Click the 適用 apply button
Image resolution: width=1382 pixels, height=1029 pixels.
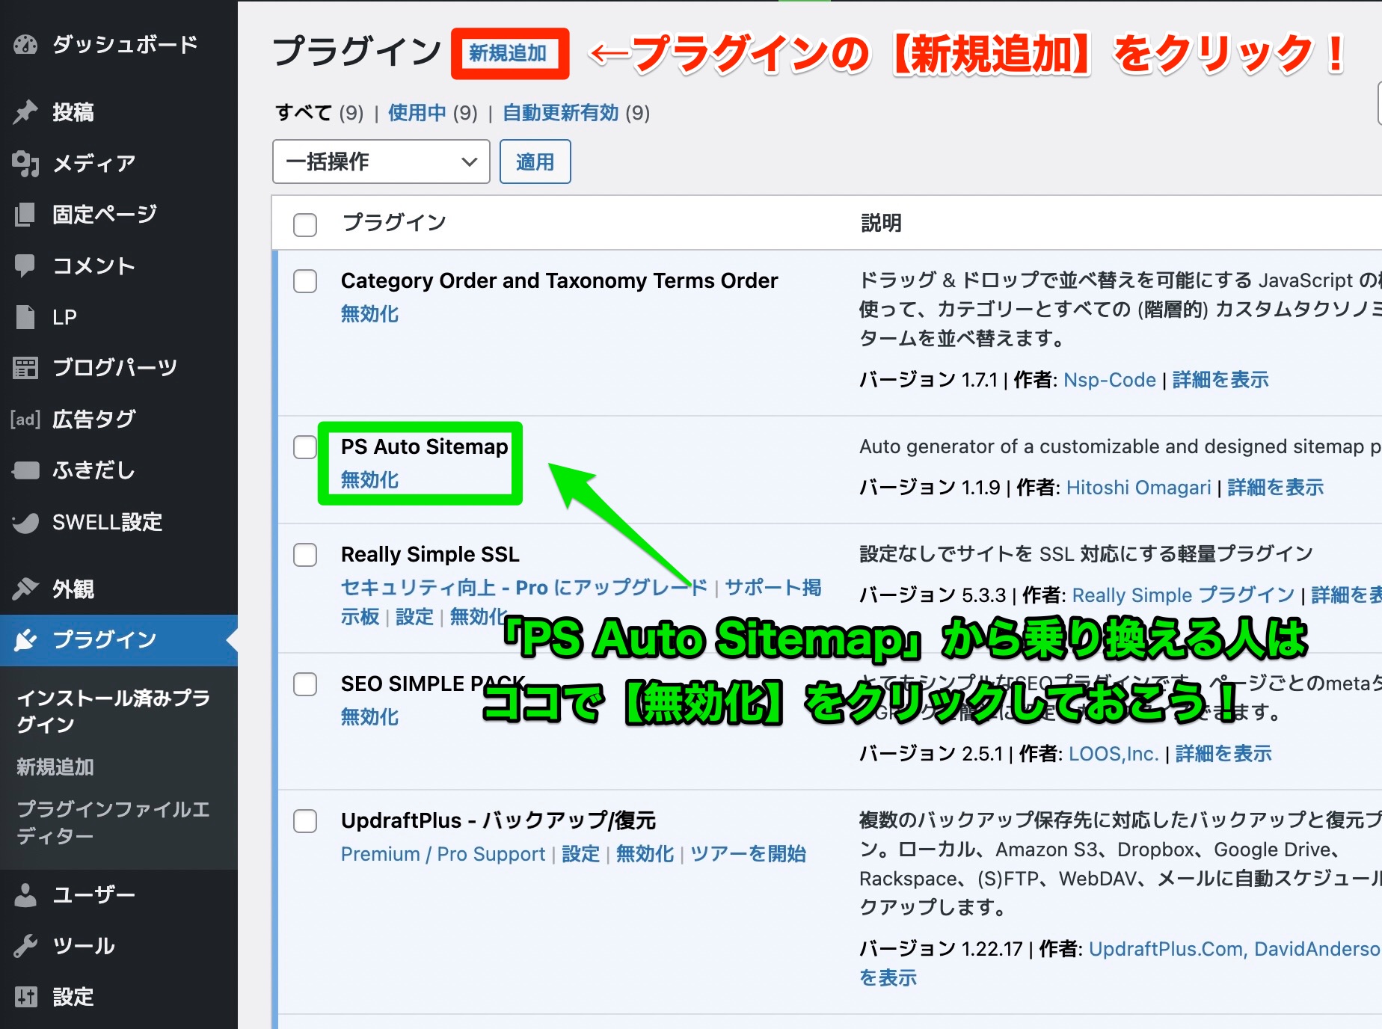click(535, 162)
